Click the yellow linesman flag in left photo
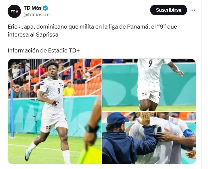 pyautogui.click(x=90, y=155)
